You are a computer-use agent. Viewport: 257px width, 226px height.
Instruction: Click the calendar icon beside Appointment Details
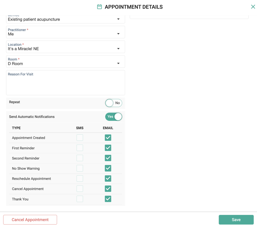(x=99, y=7)
